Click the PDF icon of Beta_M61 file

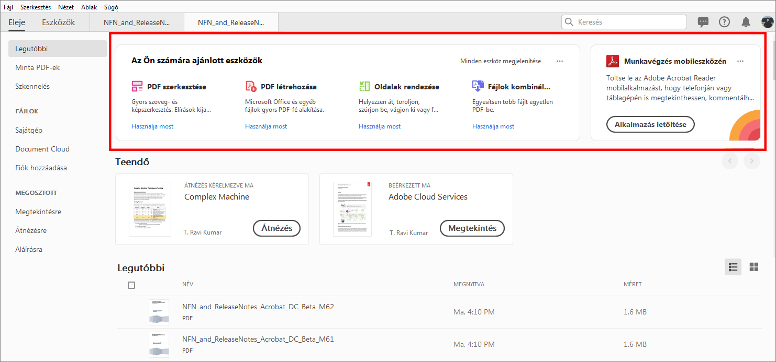159,345
